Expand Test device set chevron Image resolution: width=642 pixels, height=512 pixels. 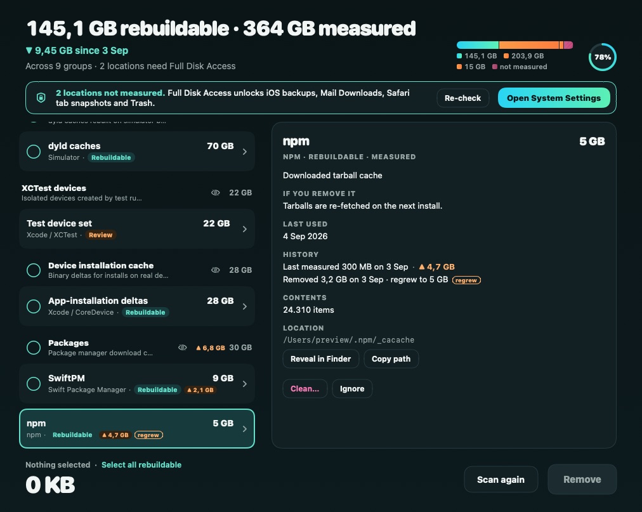(244, 229)
